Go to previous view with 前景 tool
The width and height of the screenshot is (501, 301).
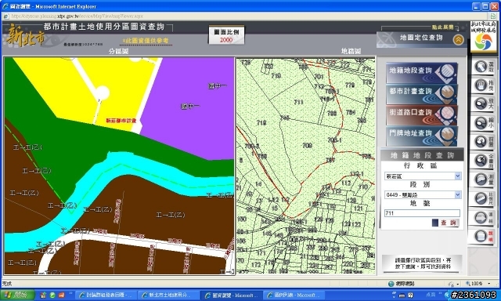tap(484, 142)
